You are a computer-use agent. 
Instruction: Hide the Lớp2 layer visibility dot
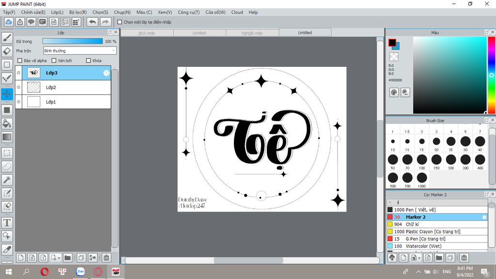pyautogui.click(x=19, y=87)
